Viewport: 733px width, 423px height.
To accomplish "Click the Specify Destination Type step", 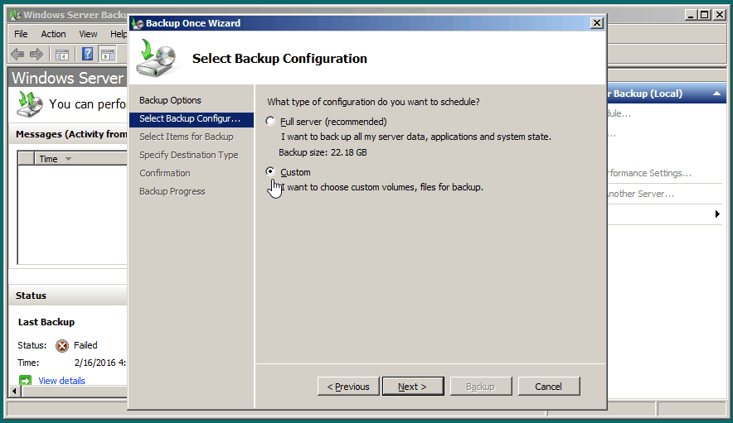I will 189,155.
